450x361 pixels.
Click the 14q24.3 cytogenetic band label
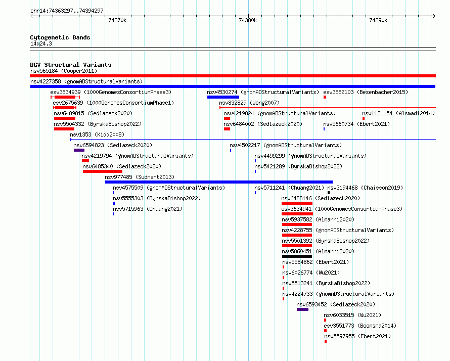point(41,43)
